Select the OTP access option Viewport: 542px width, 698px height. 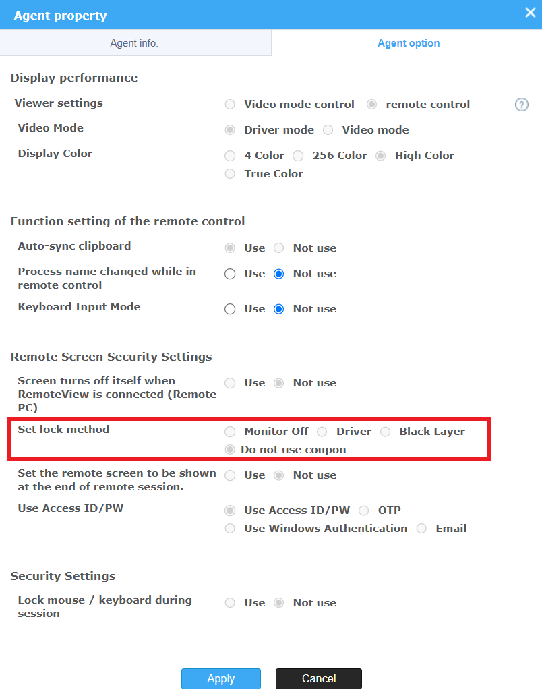(x=364, y=511)
